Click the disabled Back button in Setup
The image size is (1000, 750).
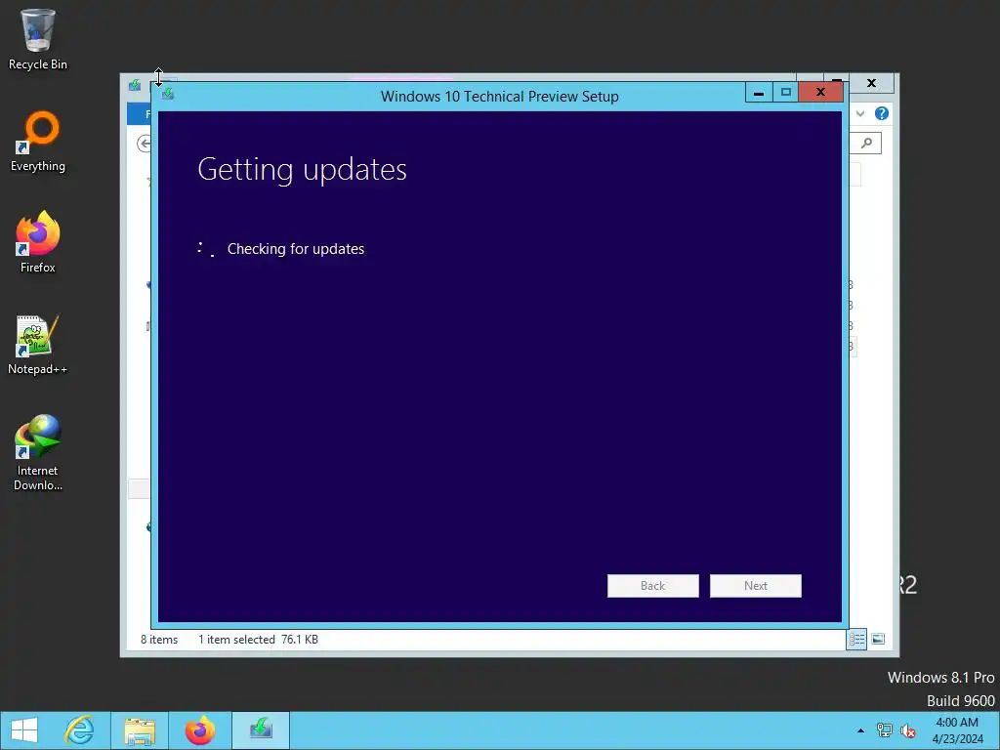pyautogui.click(x=652, y=586)
